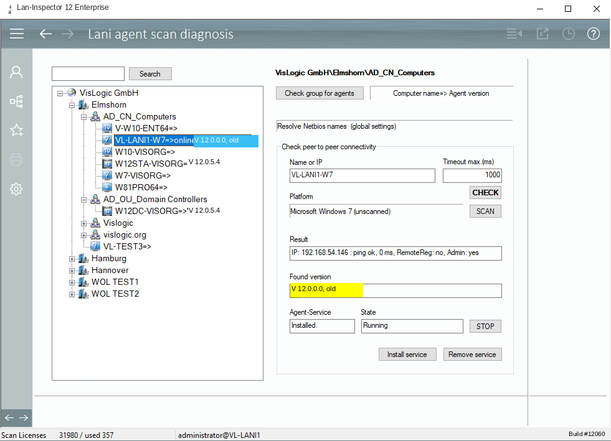Collapse the VisLogic GmbH root node
The image size is (611, 441).
pyautogui.click(x=60, y=93)
